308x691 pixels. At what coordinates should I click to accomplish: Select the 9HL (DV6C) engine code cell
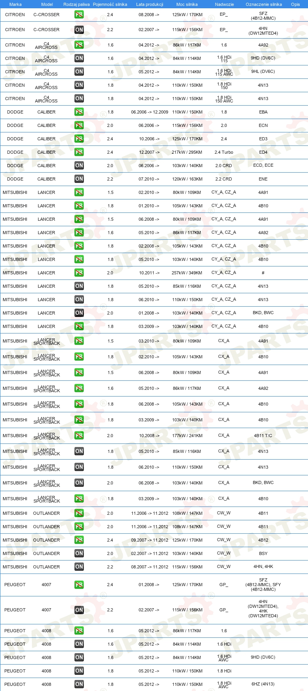[263, 71]
